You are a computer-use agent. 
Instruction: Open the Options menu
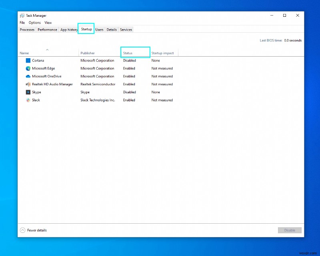click(35, 22)
